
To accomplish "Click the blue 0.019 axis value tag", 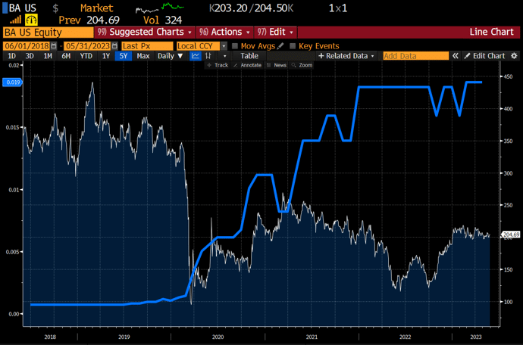I will (12, 82).
